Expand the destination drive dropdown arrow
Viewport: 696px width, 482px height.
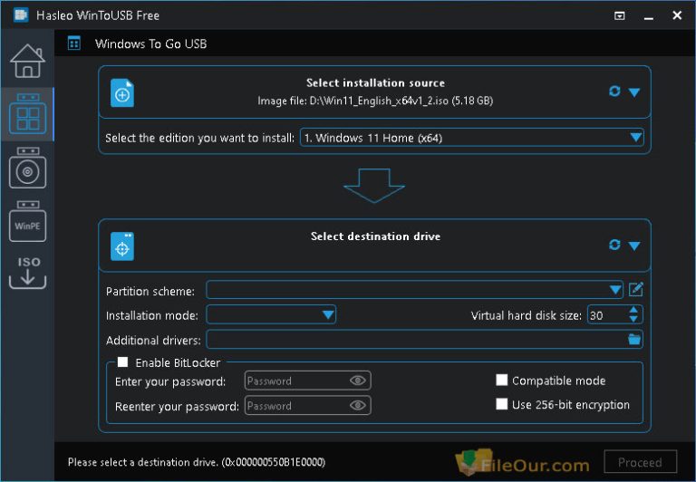click(x=634, y=246)
